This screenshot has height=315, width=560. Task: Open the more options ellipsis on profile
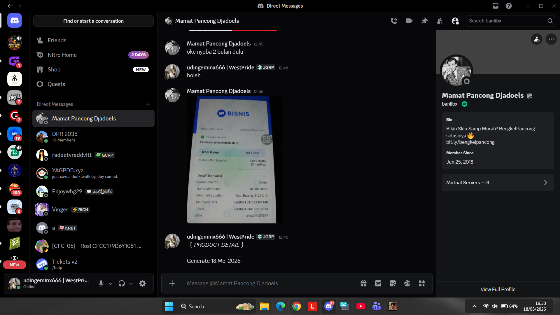551,39
